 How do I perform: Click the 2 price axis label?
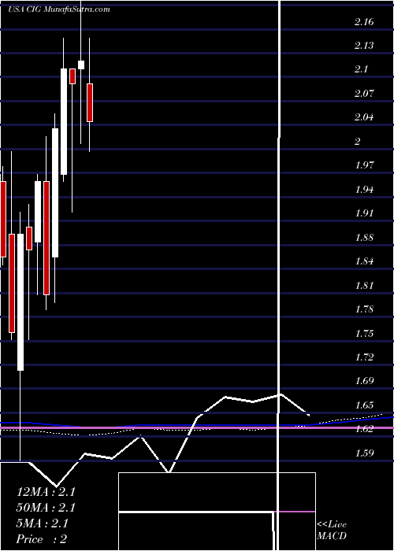(358, 141)
